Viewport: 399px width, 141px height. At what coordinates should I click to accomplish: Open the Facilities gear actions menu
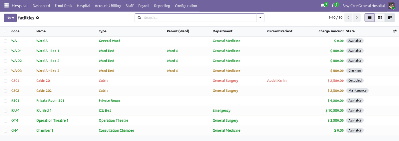click(x=37, y=18)
